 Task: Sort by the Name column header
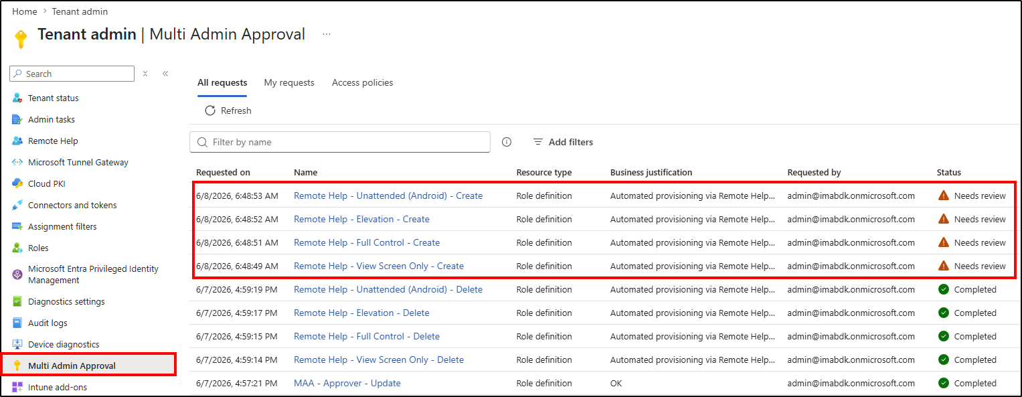tap(306, 172)
